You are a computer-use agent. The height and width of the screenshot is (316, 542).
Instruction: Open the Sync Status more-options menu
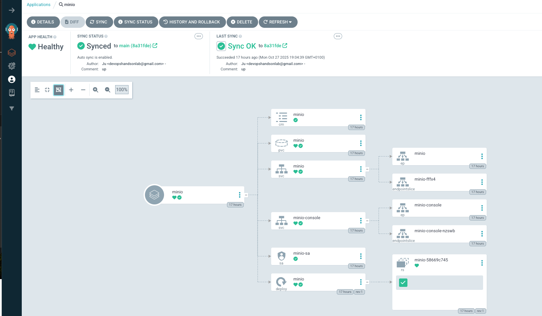(199, 36)
